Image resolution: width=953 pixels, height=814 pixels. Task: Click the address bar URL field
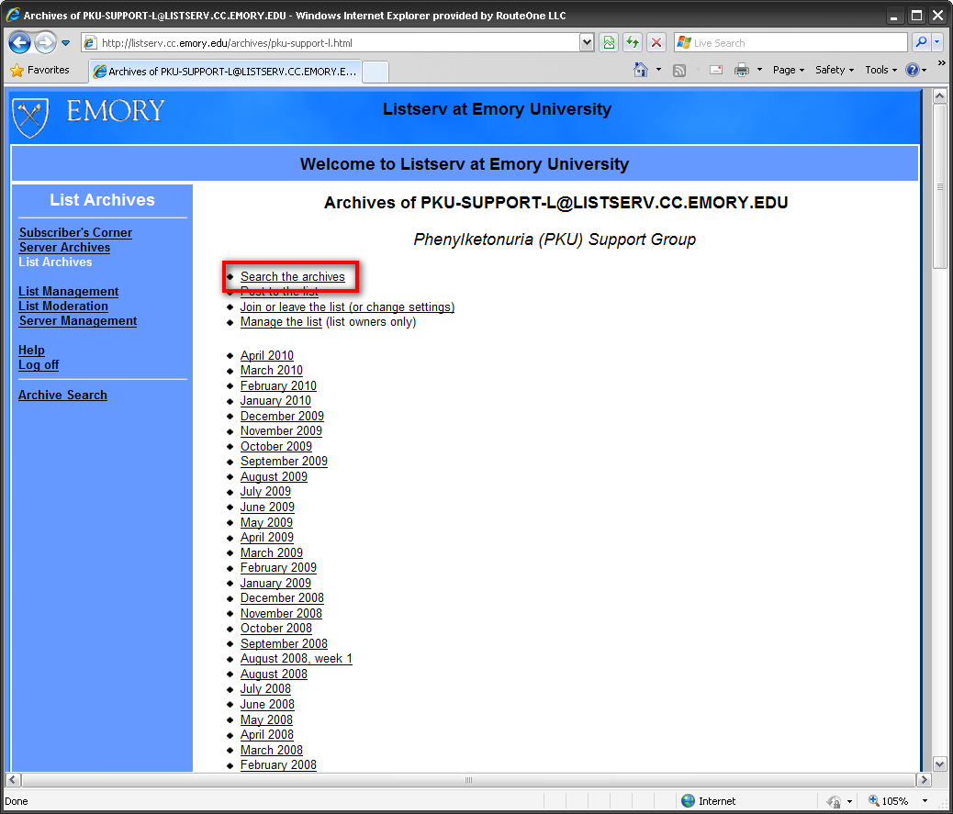tap(339, 43)
